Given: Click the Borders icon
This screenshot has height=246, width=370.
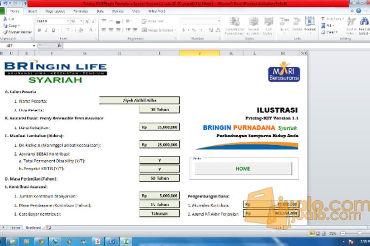Looking at the screenshot, I should 68,30.
